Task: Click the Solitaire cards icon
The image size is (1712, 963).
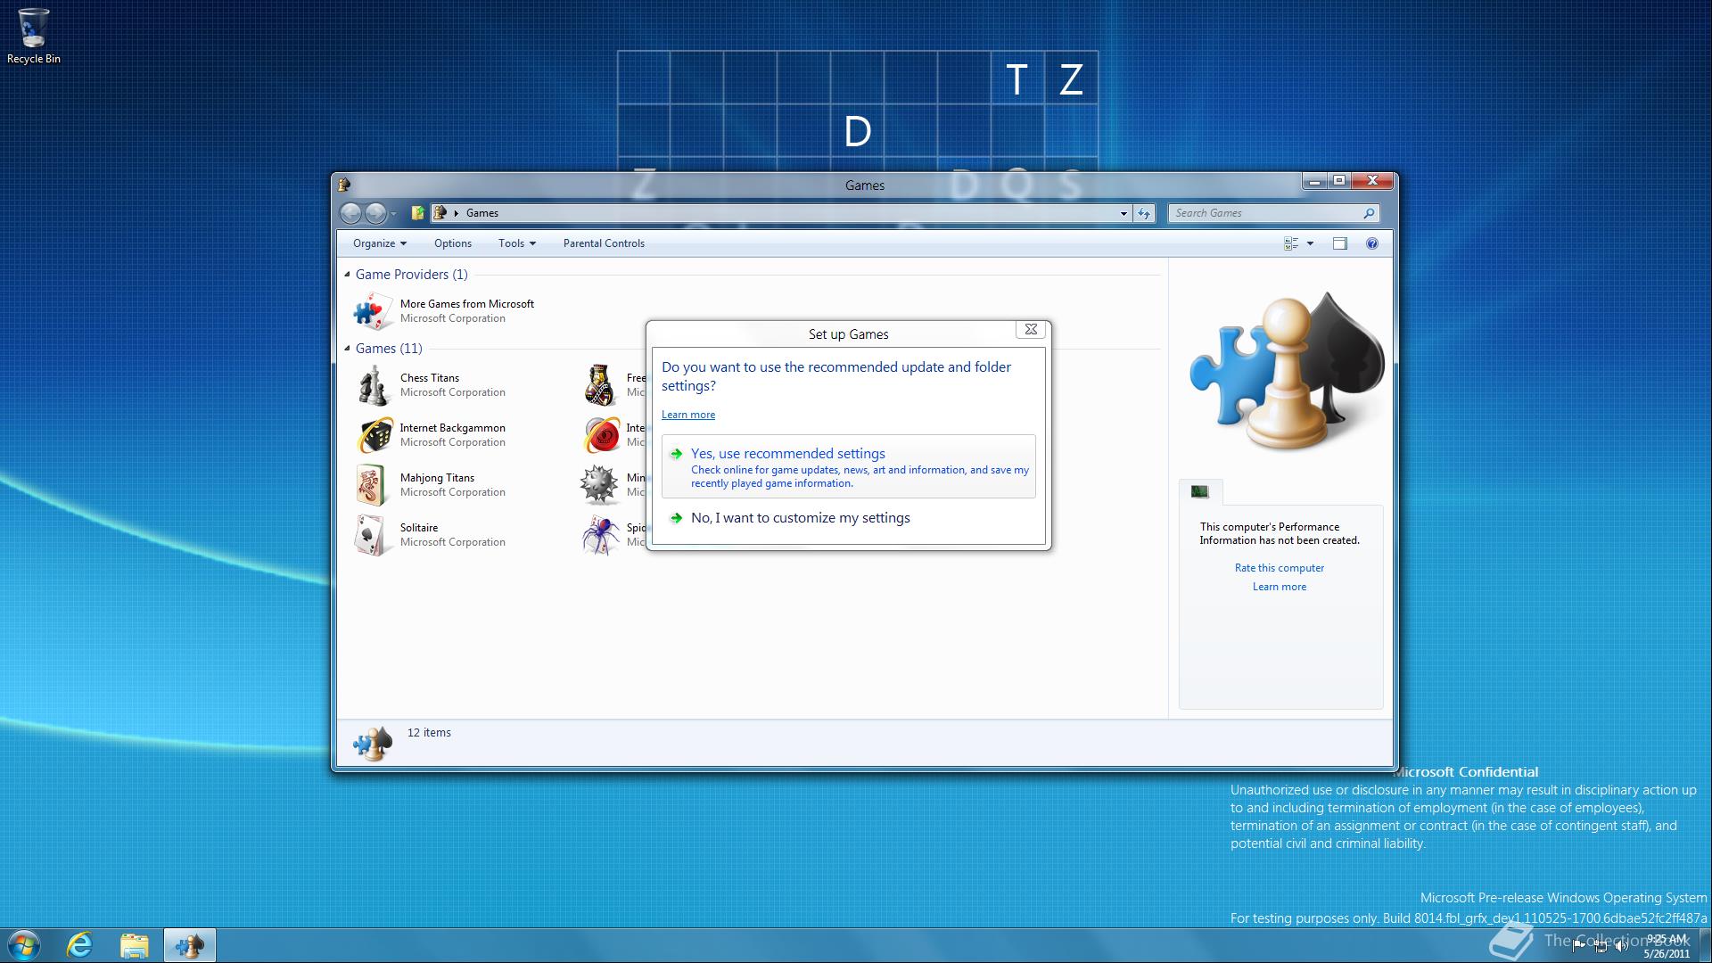Action: [x=373, y=535]
